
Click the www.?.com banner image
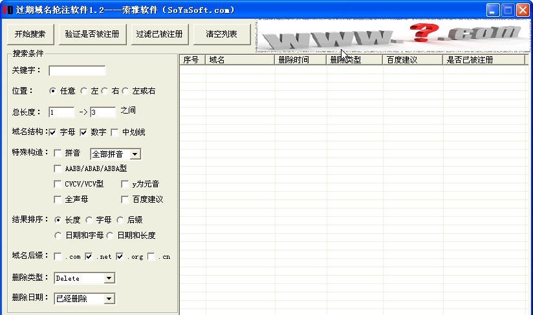point(393,36)
